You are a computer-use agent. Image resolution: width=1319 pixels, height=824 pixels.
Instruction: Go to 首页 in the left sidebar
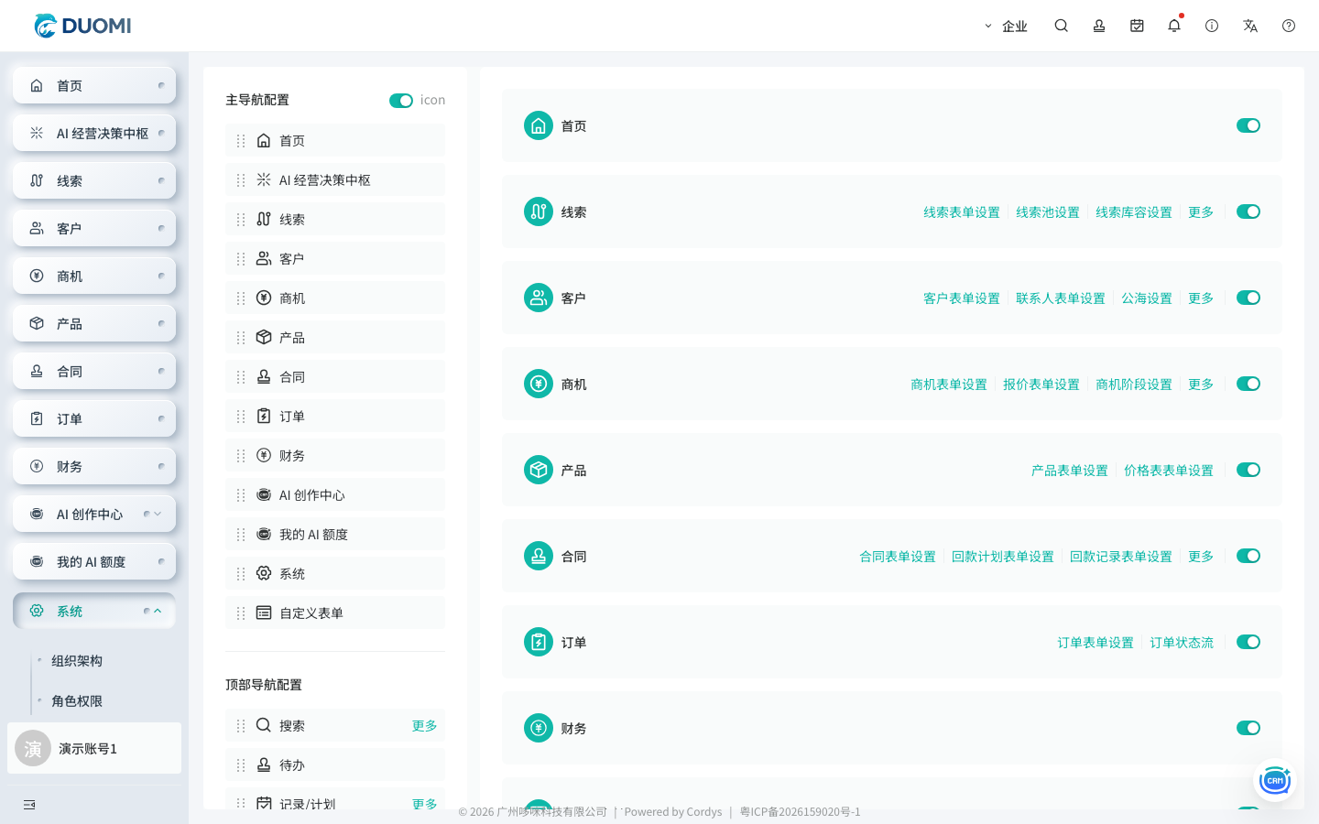[x=94, y=85]
